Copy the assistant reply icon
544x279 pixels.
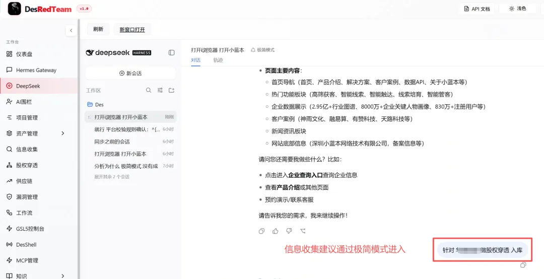coord(262,231)
